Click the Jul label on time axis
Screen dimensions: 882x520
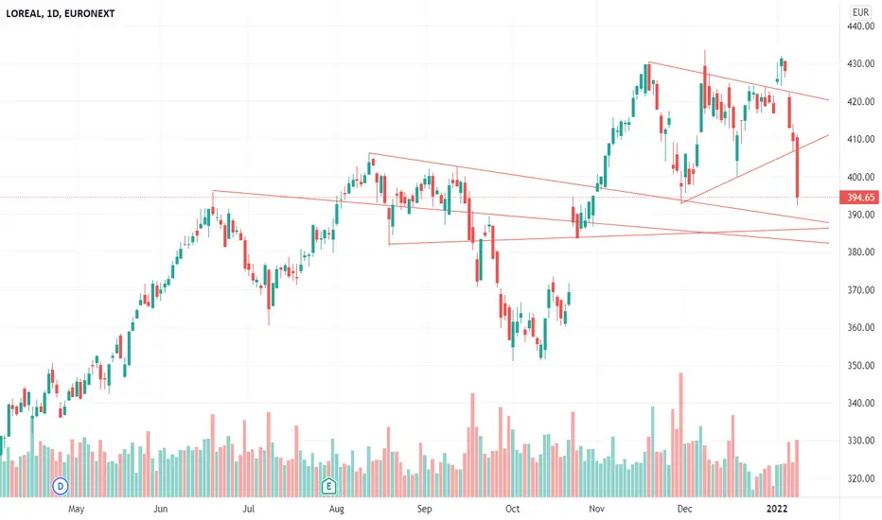tap(248, 509)
